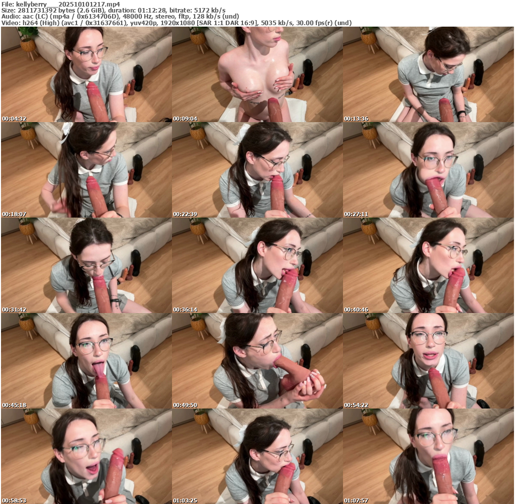The image size is (515, 504).
Task: Select the Video stream info line
Action: pos(176,23)
